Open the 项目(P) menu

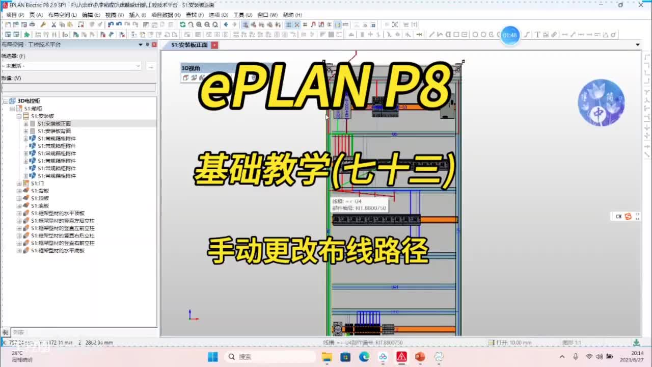click(15, 15)
